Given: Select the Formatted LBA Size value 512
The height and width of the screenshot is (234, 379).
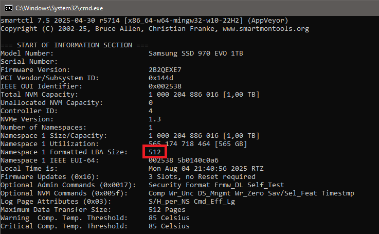Looking at the screenshot, I should coord(155,152).
